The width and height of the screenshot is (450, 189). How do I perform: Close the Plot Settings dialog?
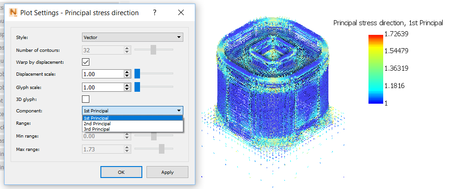coord(181,12)
